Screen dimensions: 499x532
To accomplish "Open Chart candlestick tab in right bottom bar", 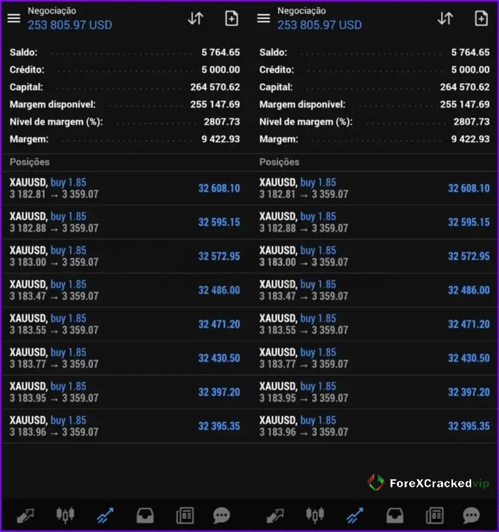I will coord(315,514).
